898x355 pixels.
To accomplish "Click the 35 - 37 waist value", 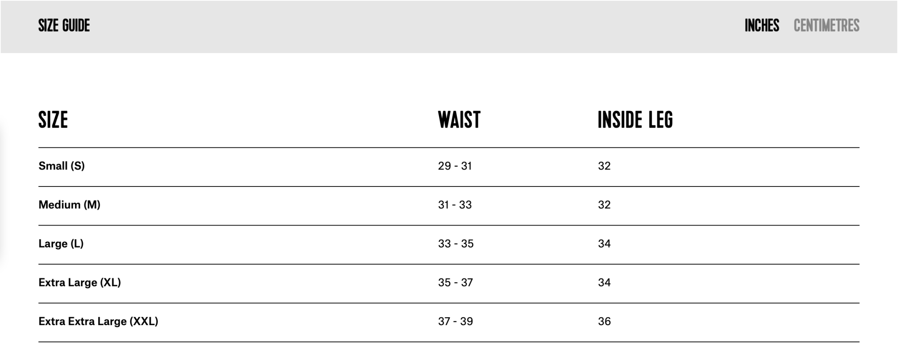I will coord(455,282).
